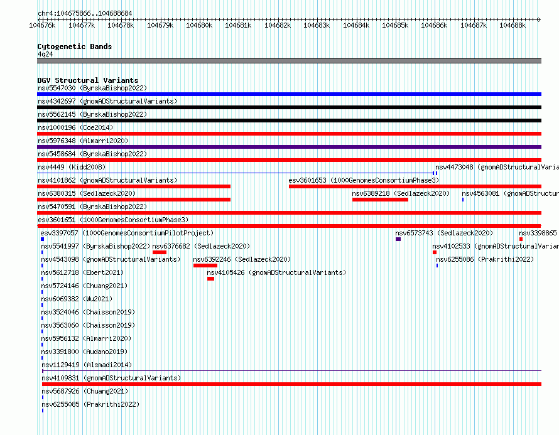Open nsv5470591 (ByrskaBishop2022) label
This screenshot has height=435, width=559.
pos(92,207)
